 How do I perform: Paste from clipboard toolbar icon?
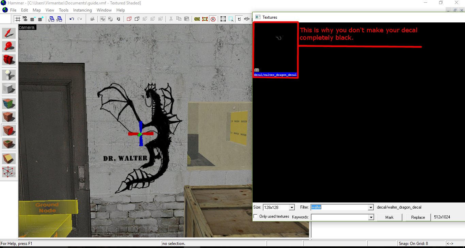(x=187, y=19)
